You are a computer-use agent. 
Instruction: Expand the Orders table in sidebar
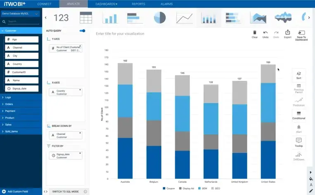9,104
